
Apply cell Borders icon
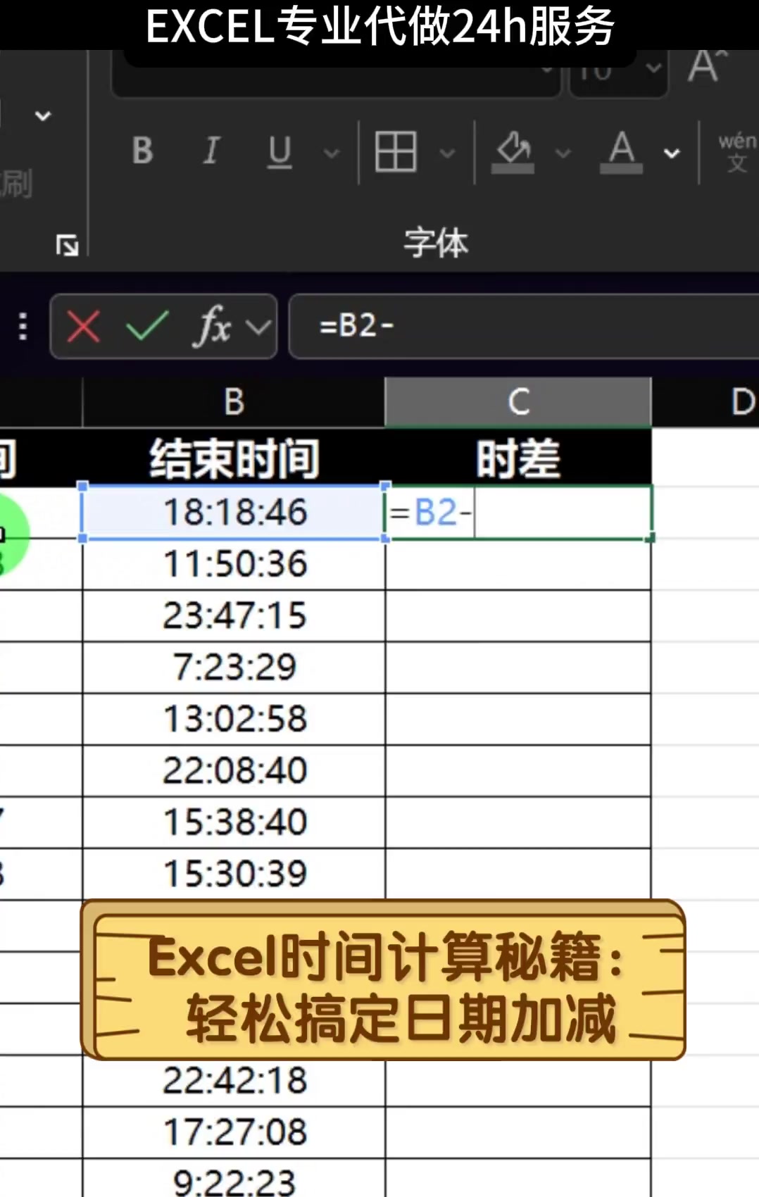(396, 151)
